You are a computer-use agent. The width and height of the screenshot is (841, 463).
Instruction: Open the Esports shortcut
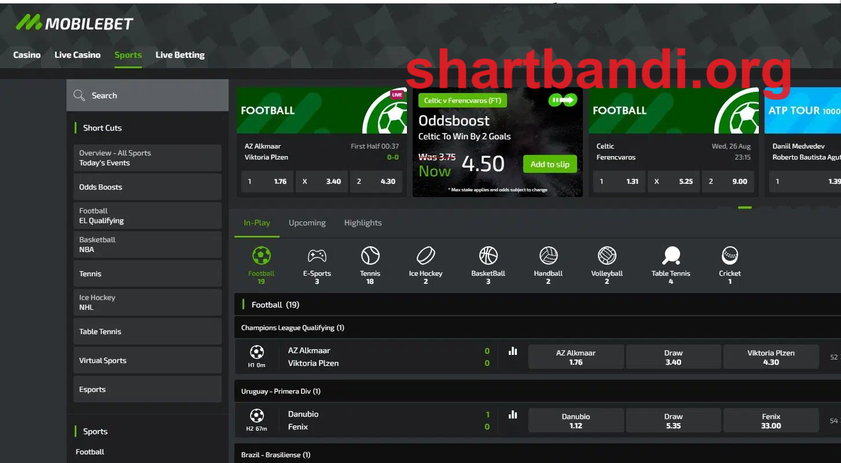tap(148, 389)
